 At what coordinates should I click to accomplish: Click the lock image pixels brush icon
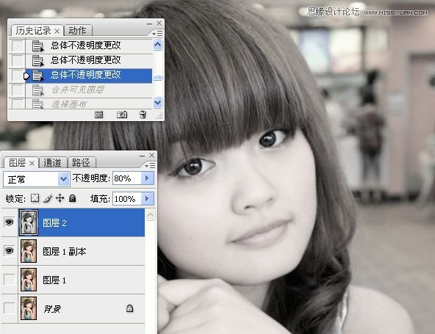[x=48, y=198]
